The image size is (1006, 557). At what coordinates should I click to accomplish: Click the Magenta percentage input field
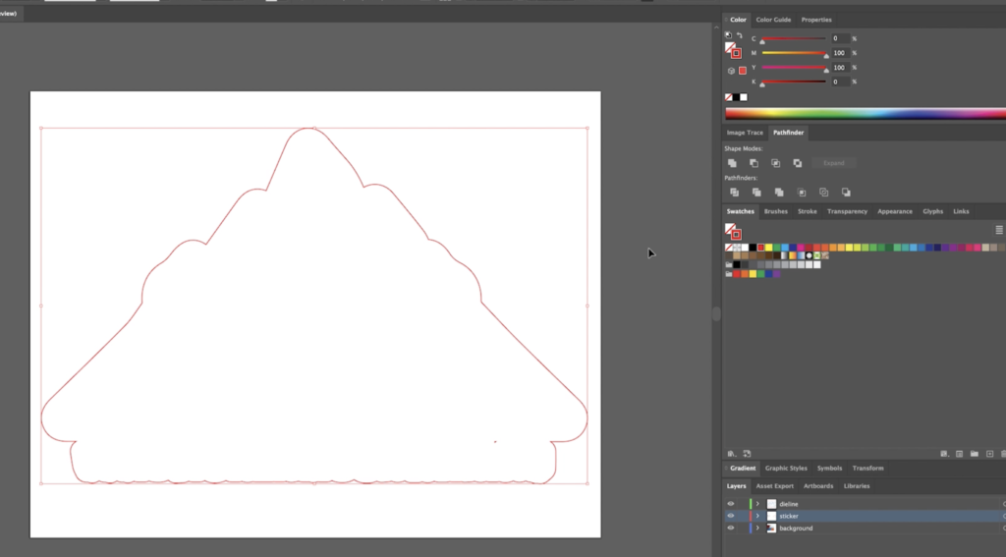(x=840, y=53)
